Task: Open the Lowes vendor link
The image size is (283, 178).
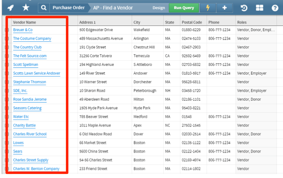Action: 18,143
